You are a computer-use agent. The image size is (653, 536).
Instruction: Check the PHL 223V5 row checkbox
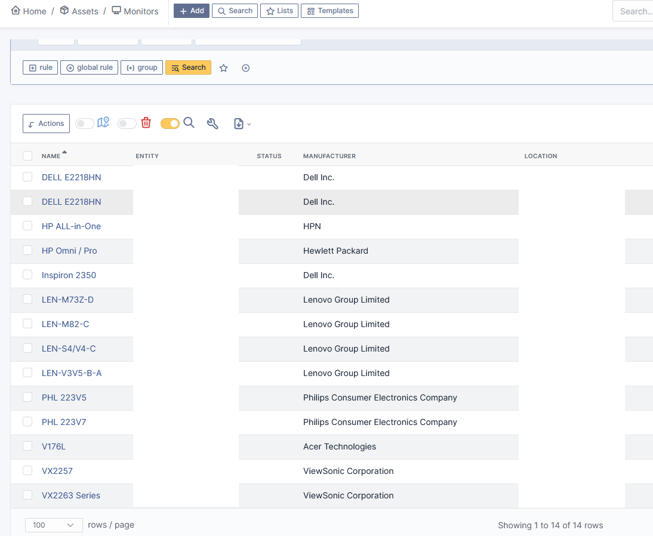pos(27,397)
